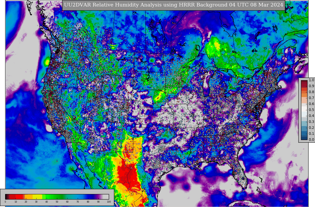Viewport: 315px width, 207px height.
Task: Click the 10 tick label on humidity colorbar
Action: pyautogui.click(x=16, y=202)
